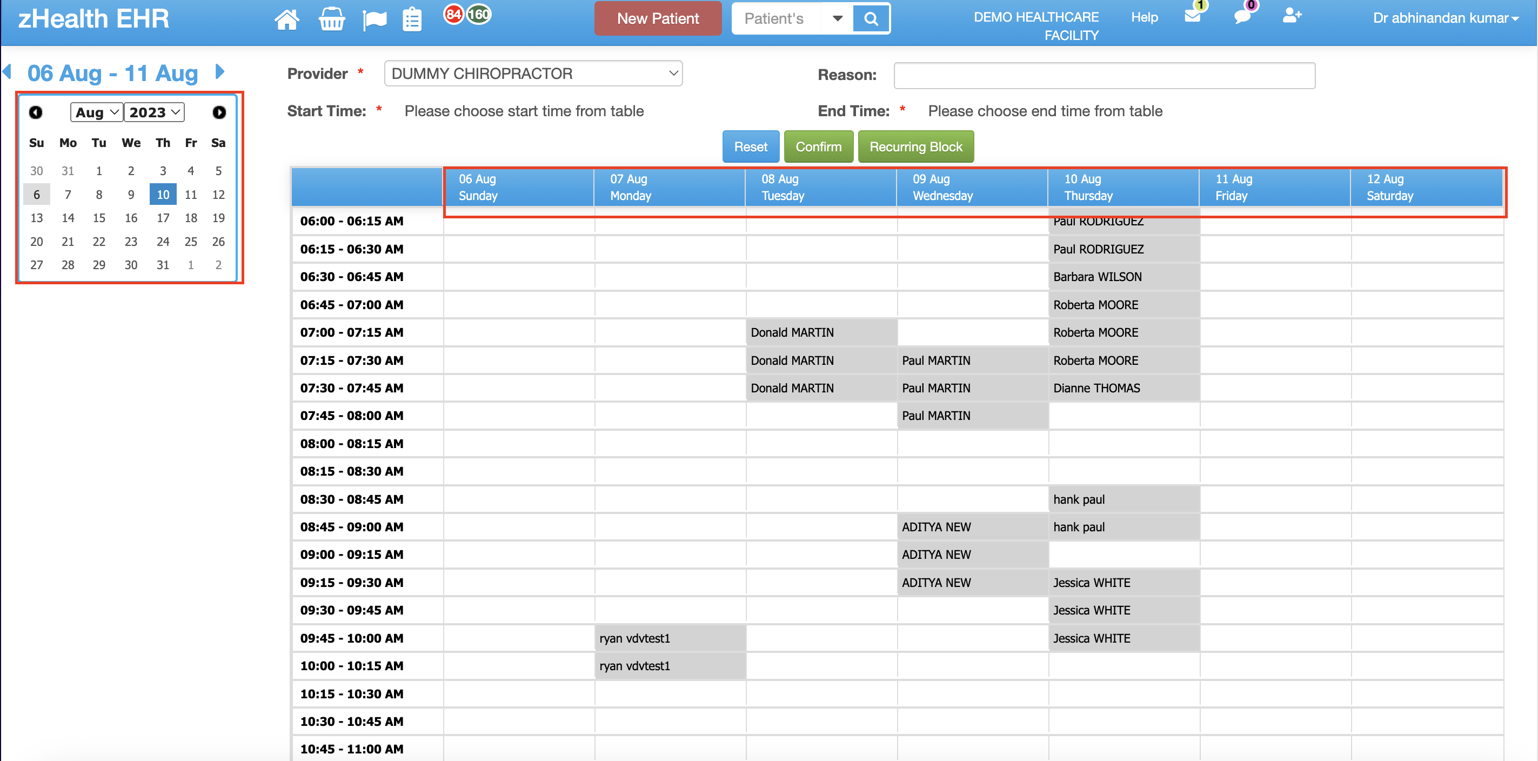The image size is (1538, 761).
Task: Open the chat bubble messages icon
Action: click(1242, 17)
